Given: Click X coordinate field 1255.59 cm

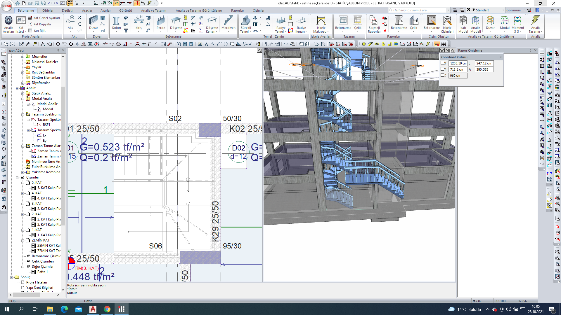Looking at the screenshot, I should 458,63.
